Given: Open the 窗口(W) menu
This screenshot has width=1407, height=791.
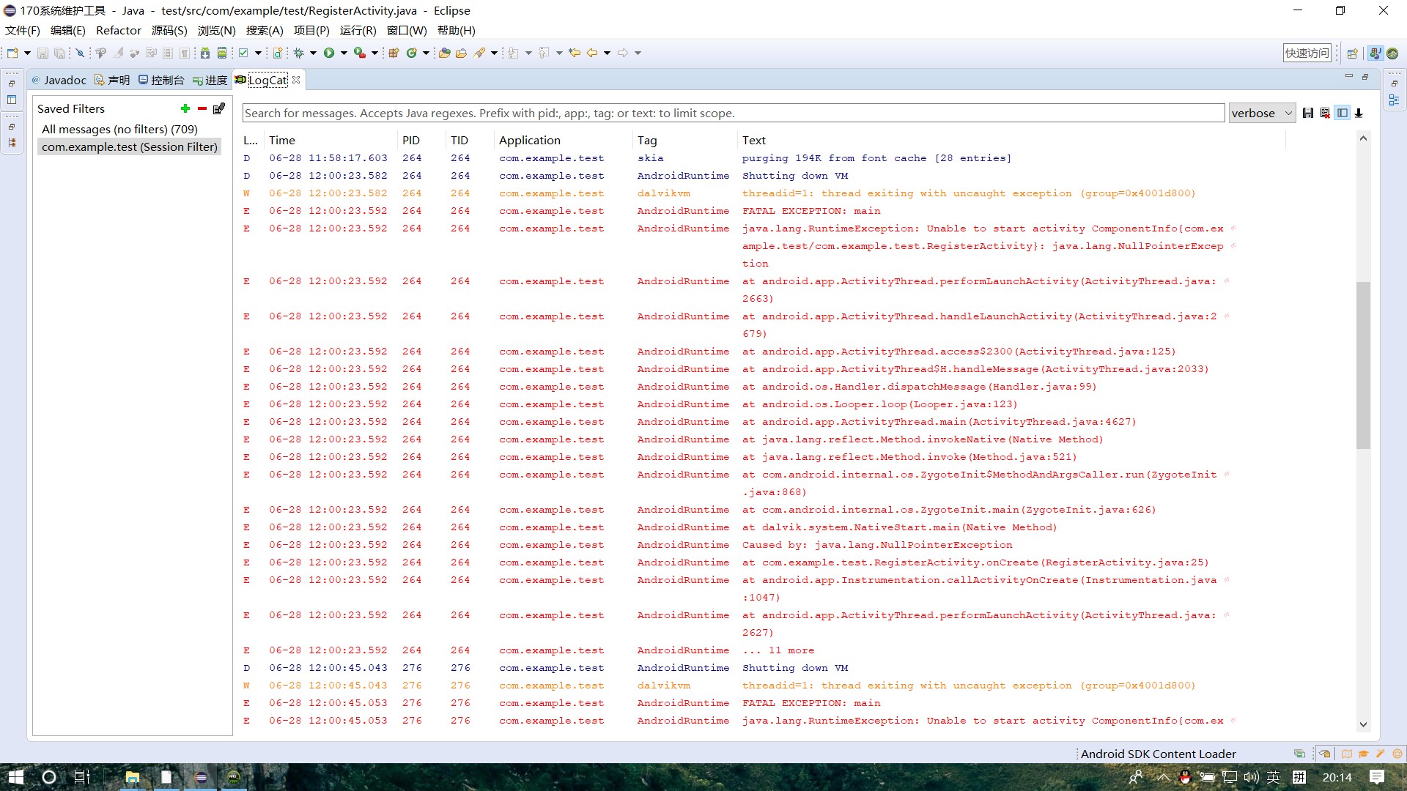Looking at the screenshot, I should click(x=407, y=30).
